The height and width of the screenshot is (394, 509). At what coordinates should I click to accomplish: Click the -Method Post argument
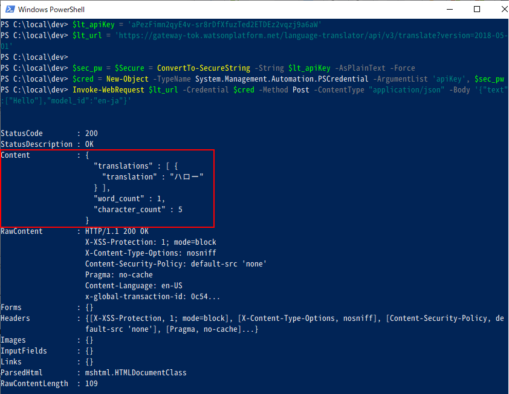tap(284, 90)
